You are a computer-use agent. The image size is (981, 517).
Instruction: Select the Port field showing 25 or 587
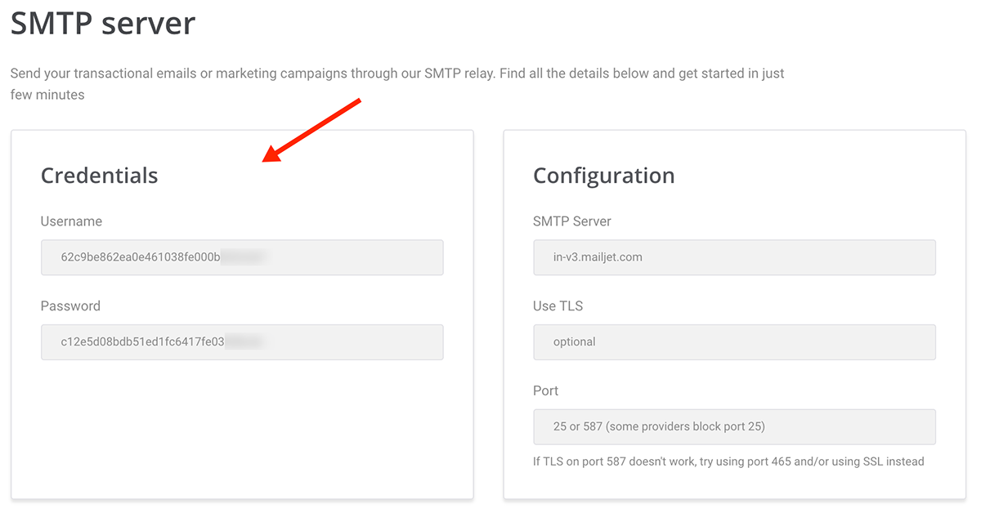coord(734,427)
